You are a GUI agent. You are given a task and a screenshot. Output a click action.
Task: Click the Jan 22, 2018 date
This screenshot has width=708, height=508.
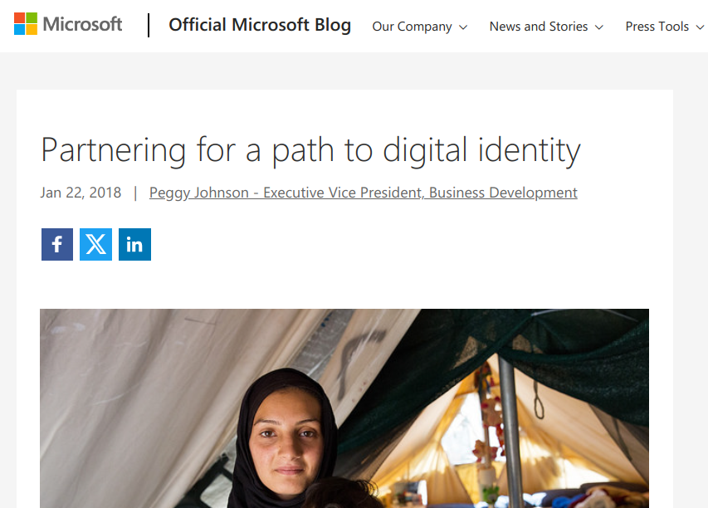[81, 193]
